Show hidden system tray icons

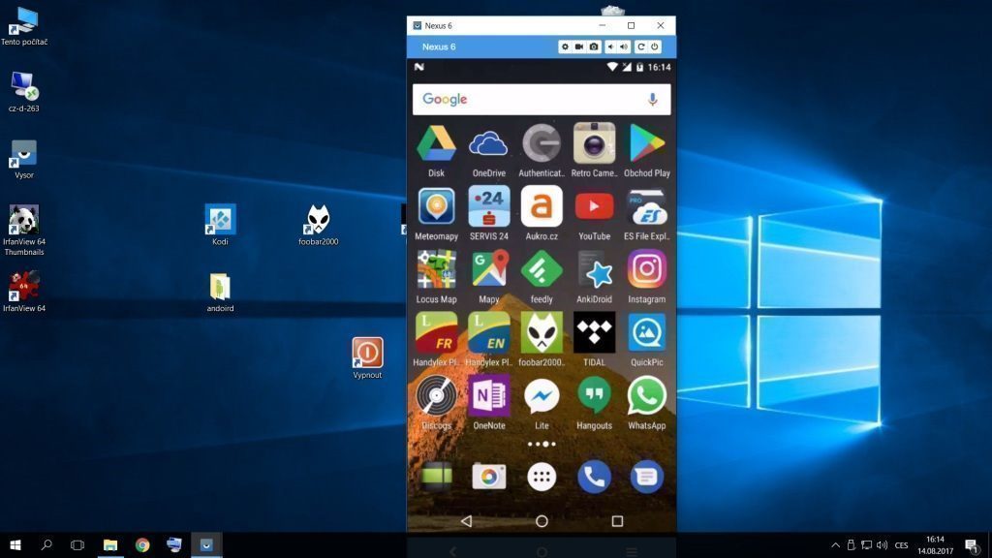click(835, 544)
